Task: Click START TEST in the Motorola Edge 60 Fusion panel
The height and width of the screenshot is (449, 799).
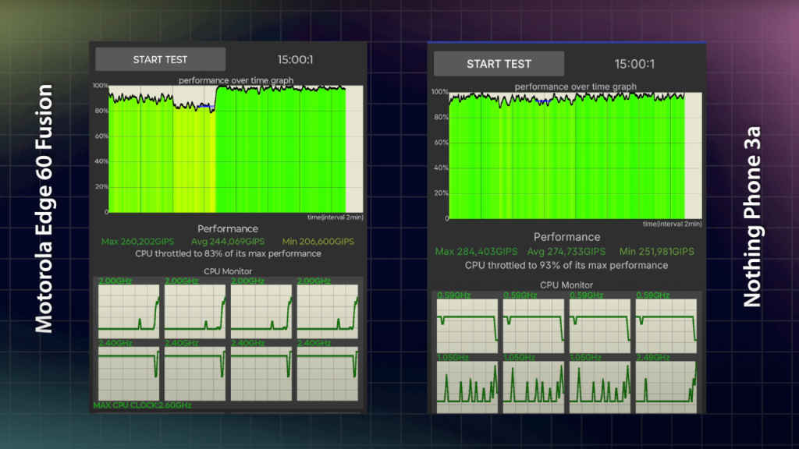Action: (160, 59)
